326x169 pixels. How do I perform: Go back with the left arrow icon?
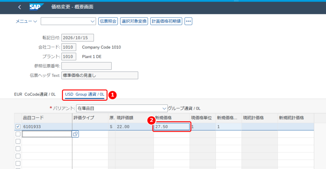(19, 7)
